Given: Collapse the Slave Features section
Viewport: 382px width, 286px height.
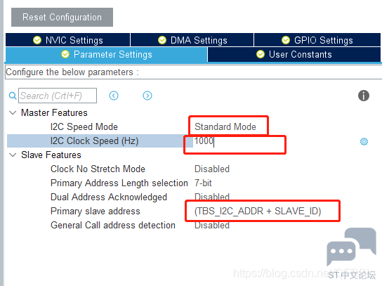Looking at the screenshot, I should 13,155.
